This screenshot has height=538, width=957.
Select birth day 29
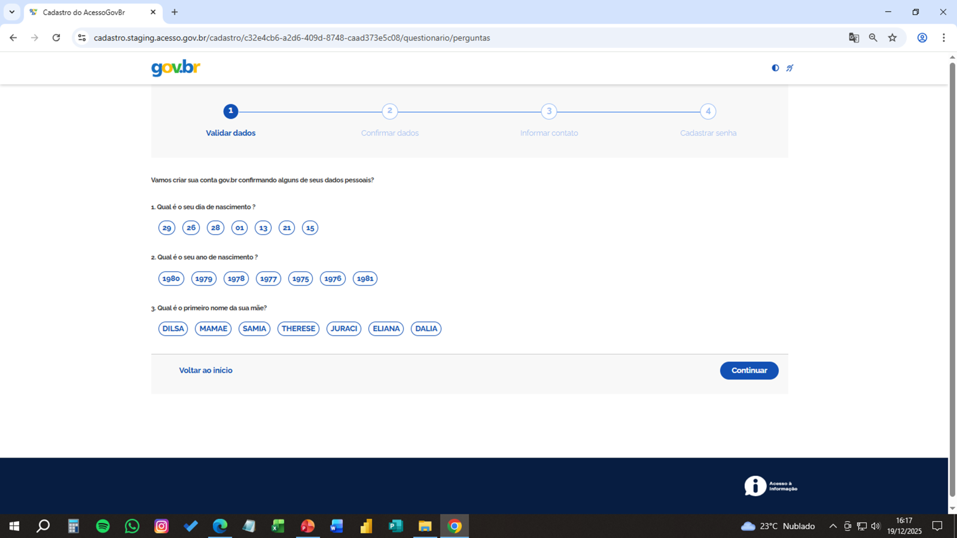[x=167, y=228]
